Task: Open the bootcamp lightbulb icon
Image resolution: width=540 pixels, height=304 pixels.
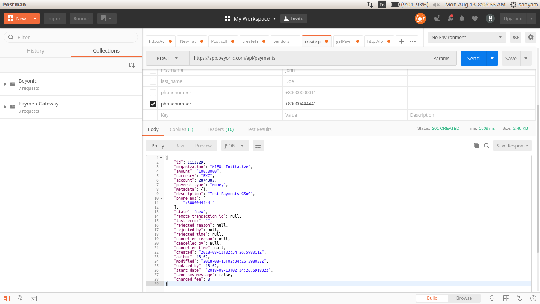Action: point(492,298)
